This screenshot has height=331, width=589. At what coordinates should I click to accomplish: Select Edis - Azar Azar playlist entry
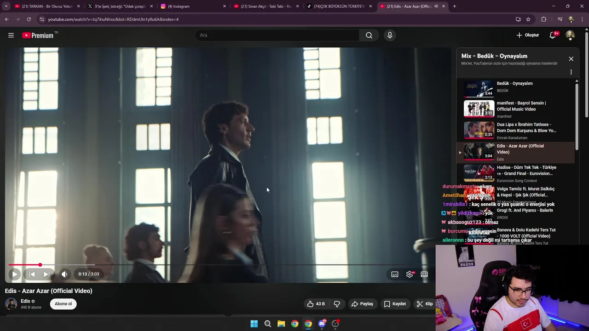(515, 152)
